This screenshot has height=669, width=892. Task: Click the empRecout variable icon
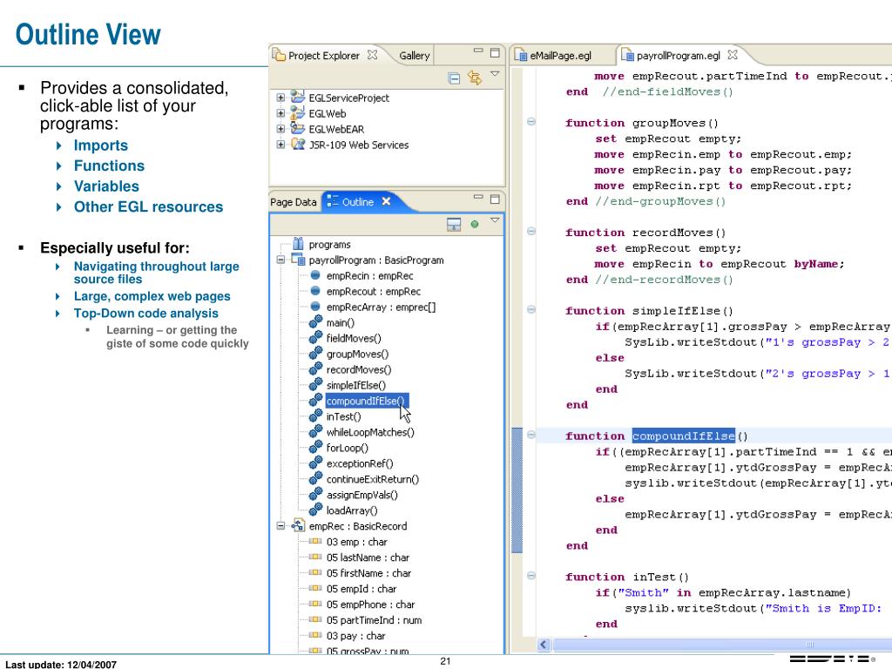pyautogui.click(x=315, y=291)
